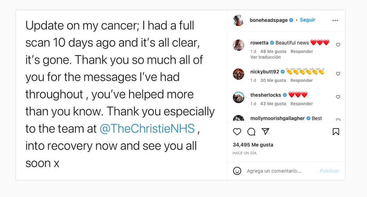This screenshot has width=367, height=197.
Task: Like thesherlocks' comment
Action: [x=338, y=97]
